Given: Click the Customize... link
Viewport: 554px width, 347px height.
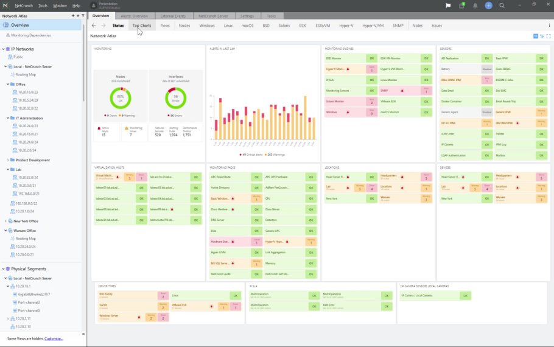Looking at the screenshot, I should (54, 338).
